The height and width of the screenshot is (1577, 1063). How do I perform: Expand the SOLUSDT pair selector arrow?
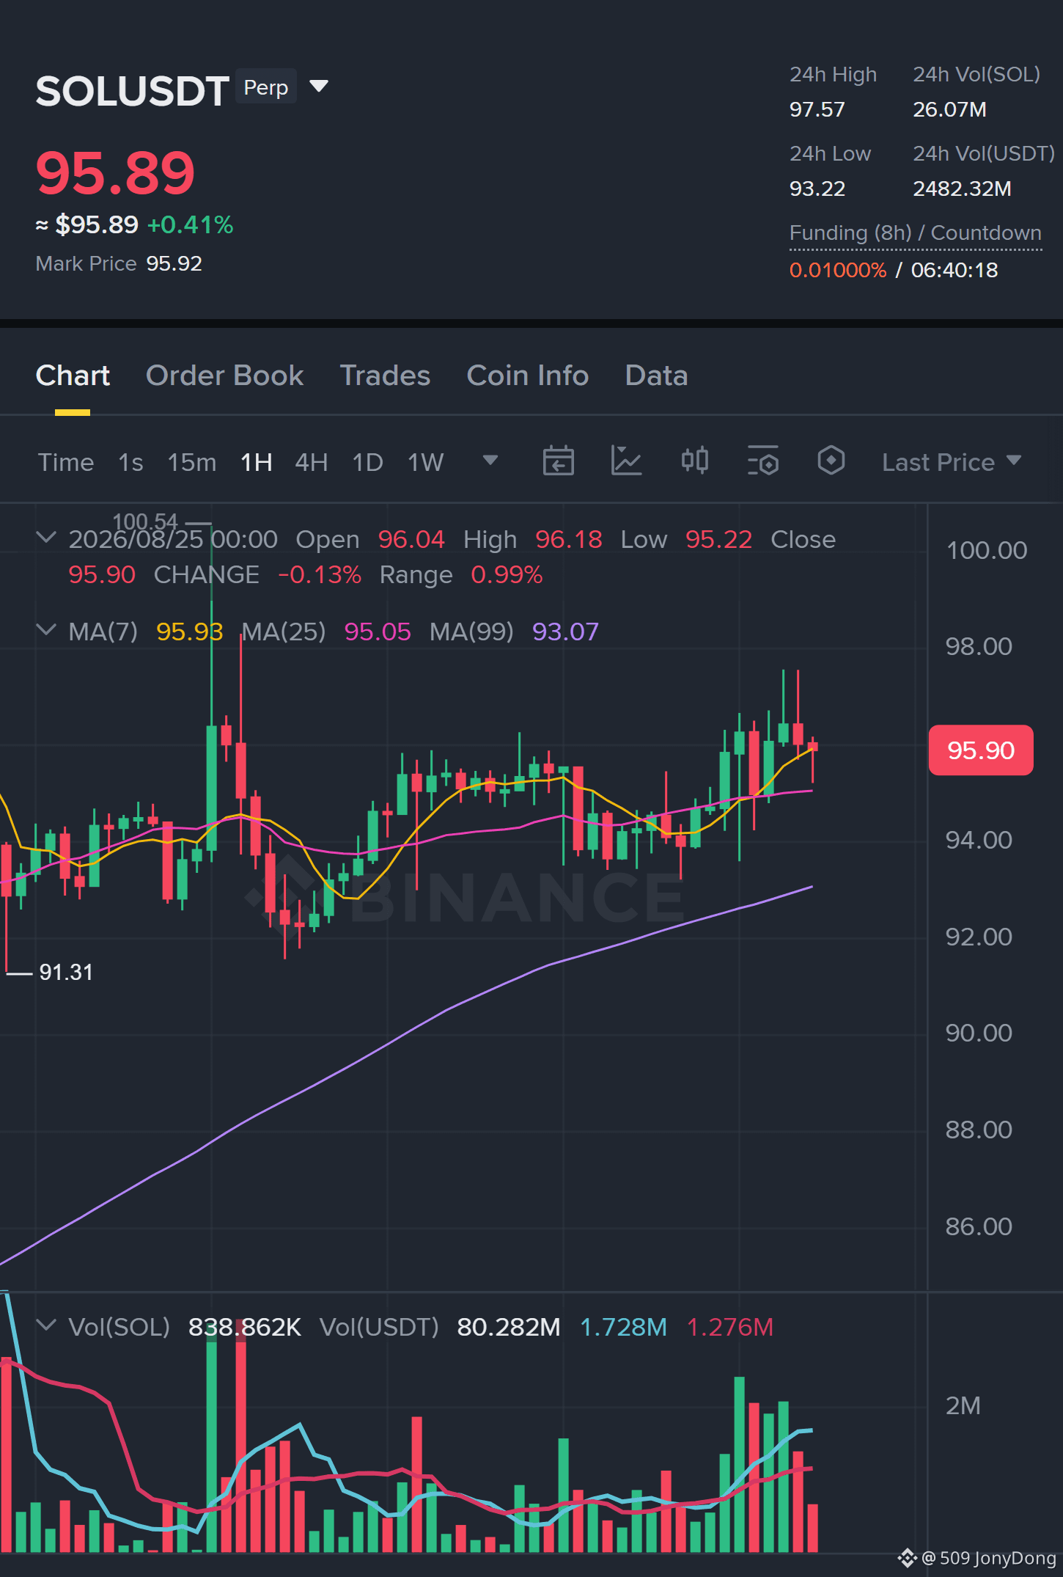(318, 87)
